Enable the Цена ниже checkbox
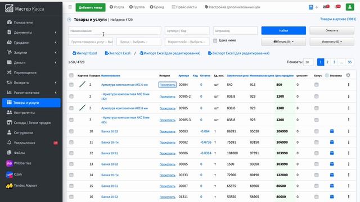 (215, 40)
